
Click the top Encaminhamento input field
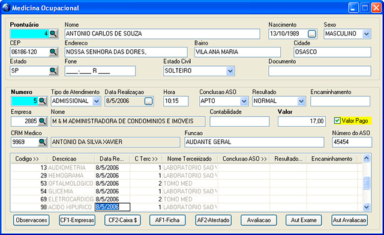[x=340, y=101]
